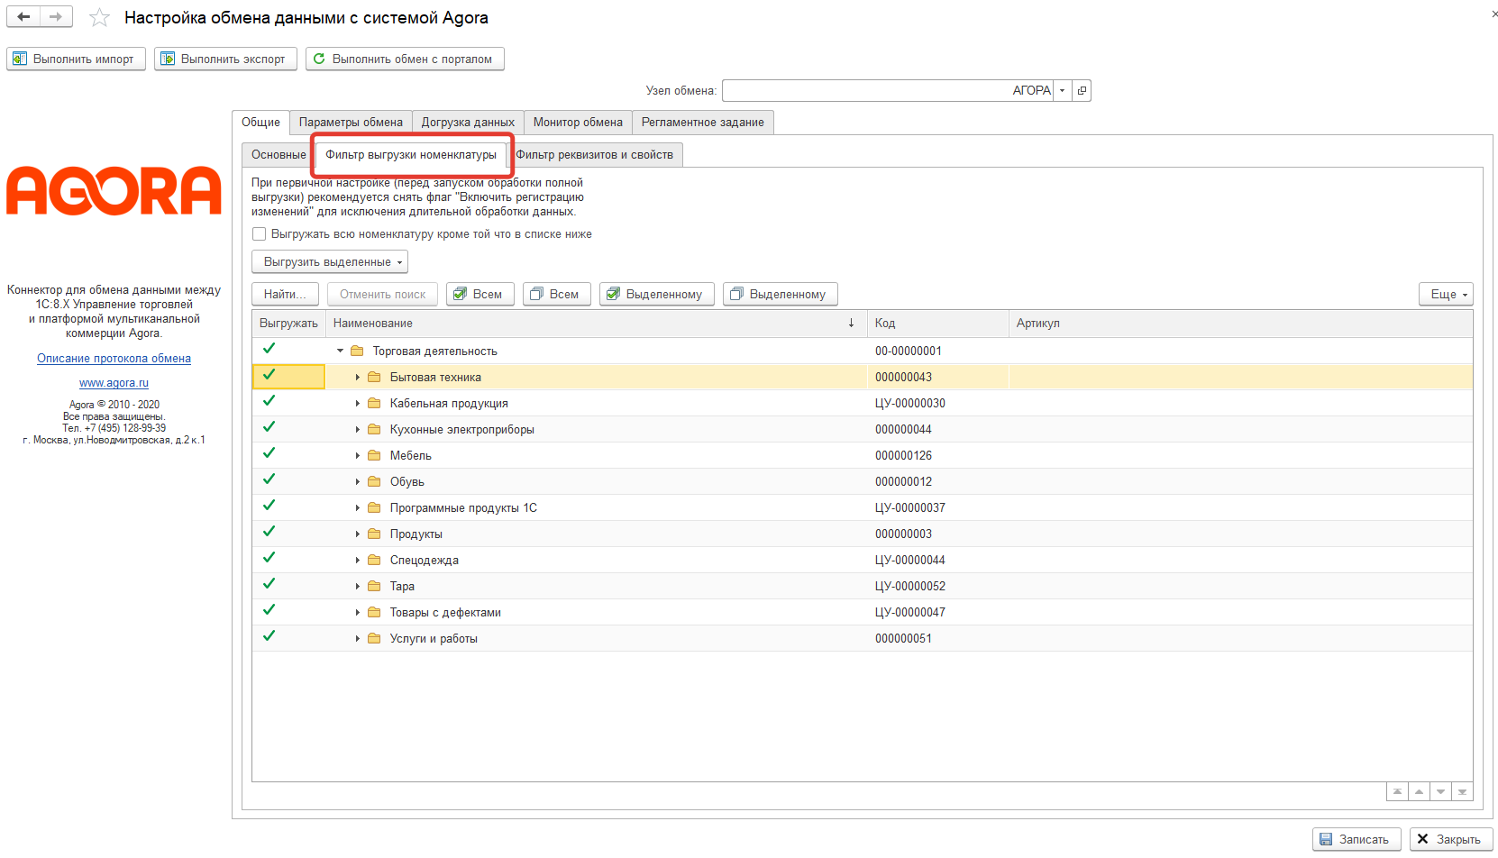
Task: Collapse the Торговая деятельность tree node
Action: coord(340,351)
